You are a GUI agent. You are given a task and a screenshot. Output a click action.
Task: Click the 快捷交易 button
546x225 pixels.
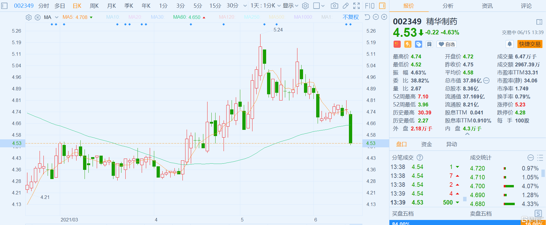pos(530,44)
